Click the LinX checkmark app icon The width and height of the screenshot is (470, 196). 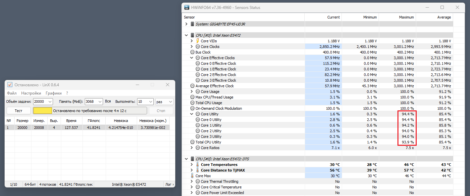point(10,85)
